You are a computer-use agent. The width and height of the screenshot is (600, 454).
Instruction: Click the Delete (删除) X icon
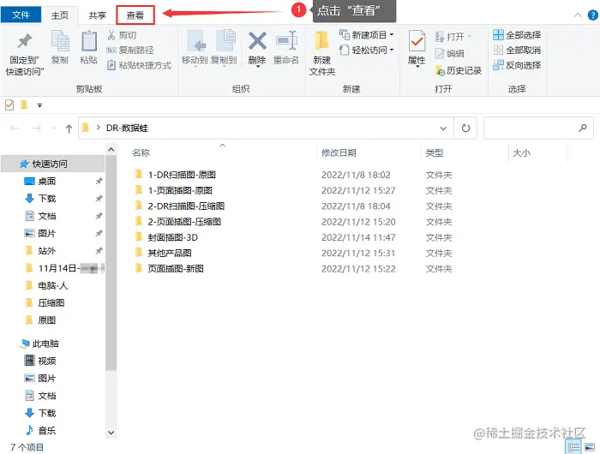tap(257, 41)
